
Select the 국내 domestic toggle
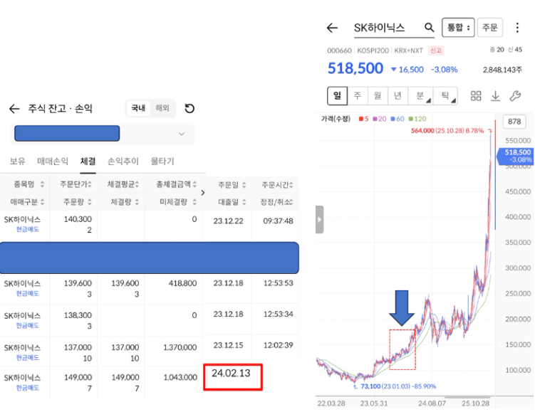[x=137, y=108]
